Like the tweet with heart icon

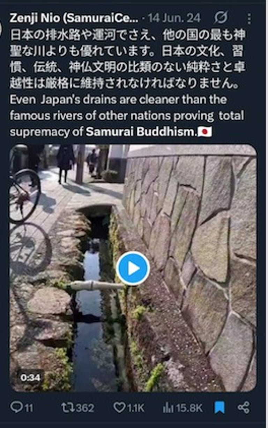point(120,407)
